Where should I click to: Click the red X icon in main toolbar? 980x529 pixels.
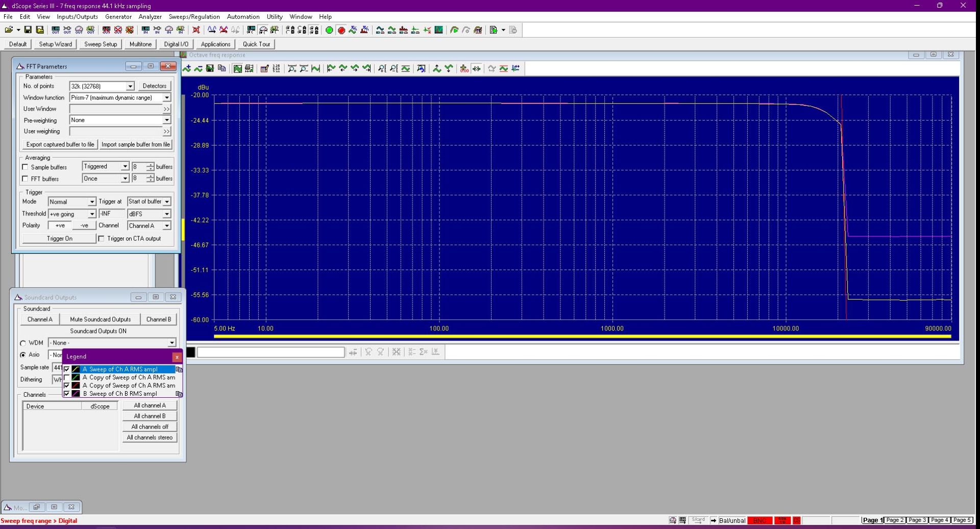[196, 30]
